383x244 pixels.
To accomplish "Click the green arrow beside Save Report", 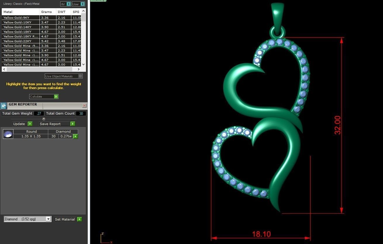I will point(73,124).
